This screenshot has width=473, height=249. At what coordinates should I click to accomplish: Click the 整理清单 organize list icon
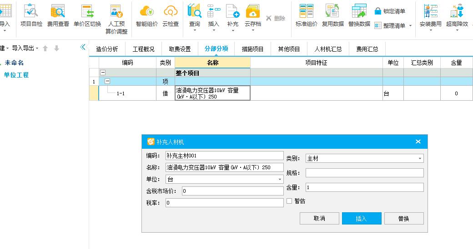(x=377, y=26)
